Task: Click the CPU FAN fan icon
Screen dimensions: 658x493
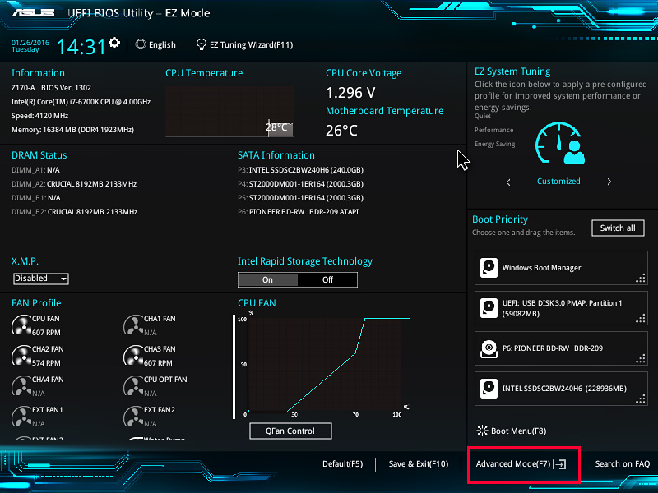Action: (x=21, y=325)
